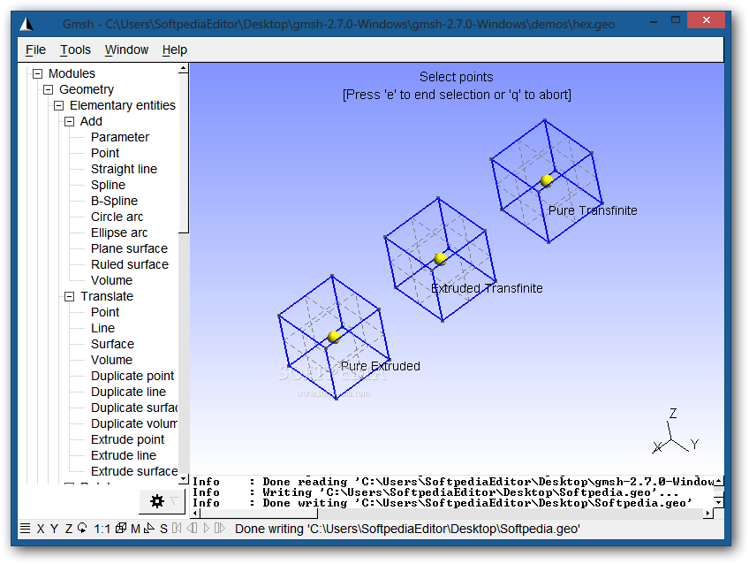Screen dimensions: 749x564
Task: Collapse the Elementary entities node
Action: (x=58, y=105)
